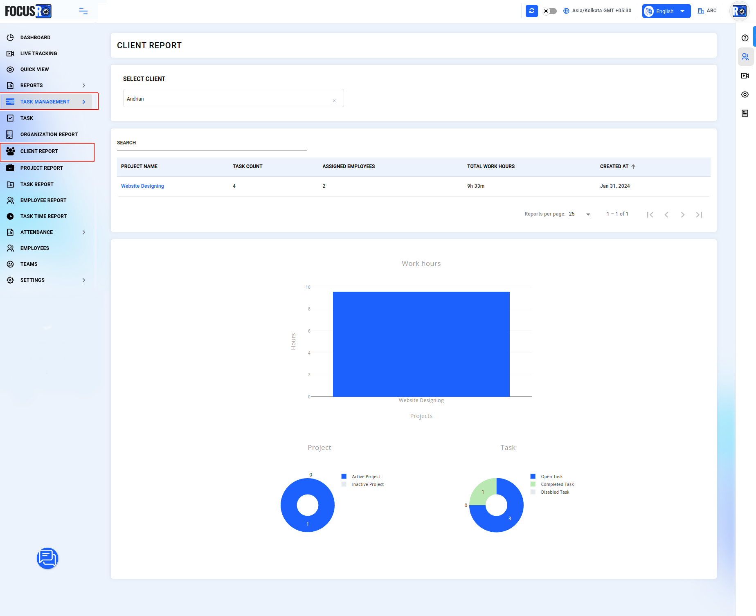Screen dimensions: 756x616
Task: Toggle Disabled Task legend entry
Action: coord(549,492)
